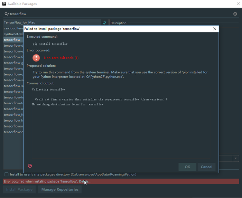242x198 pixels.
Task: Select the syntaxnet-wit package entry
Action: [13, 34]
